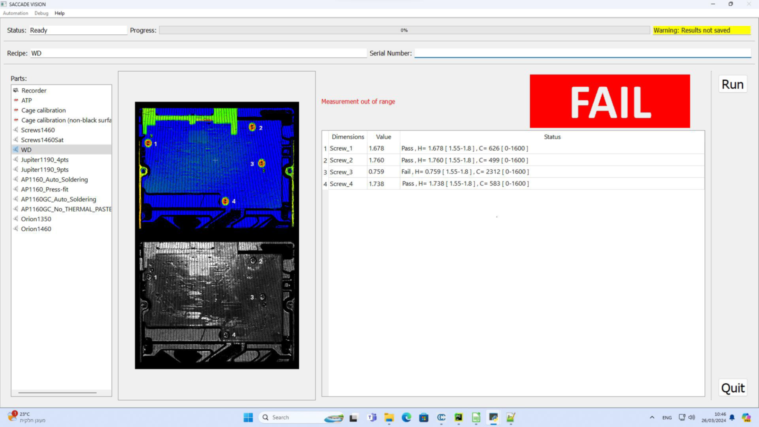Click the taskbar Search box

tap(302, 417)
